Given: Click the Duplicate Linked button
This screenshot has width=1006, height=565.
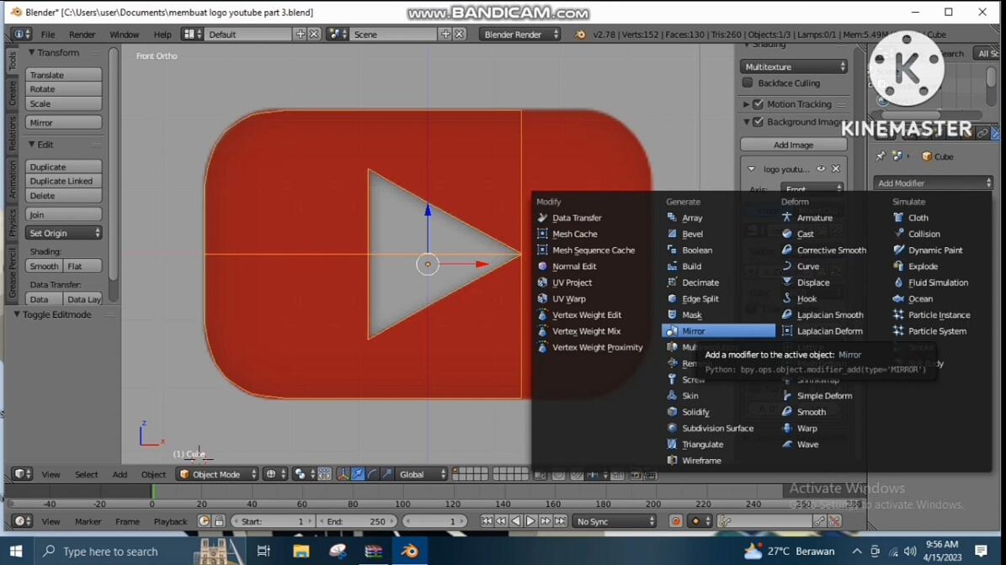Looking at the screenshot, I should tap(63, 182).
